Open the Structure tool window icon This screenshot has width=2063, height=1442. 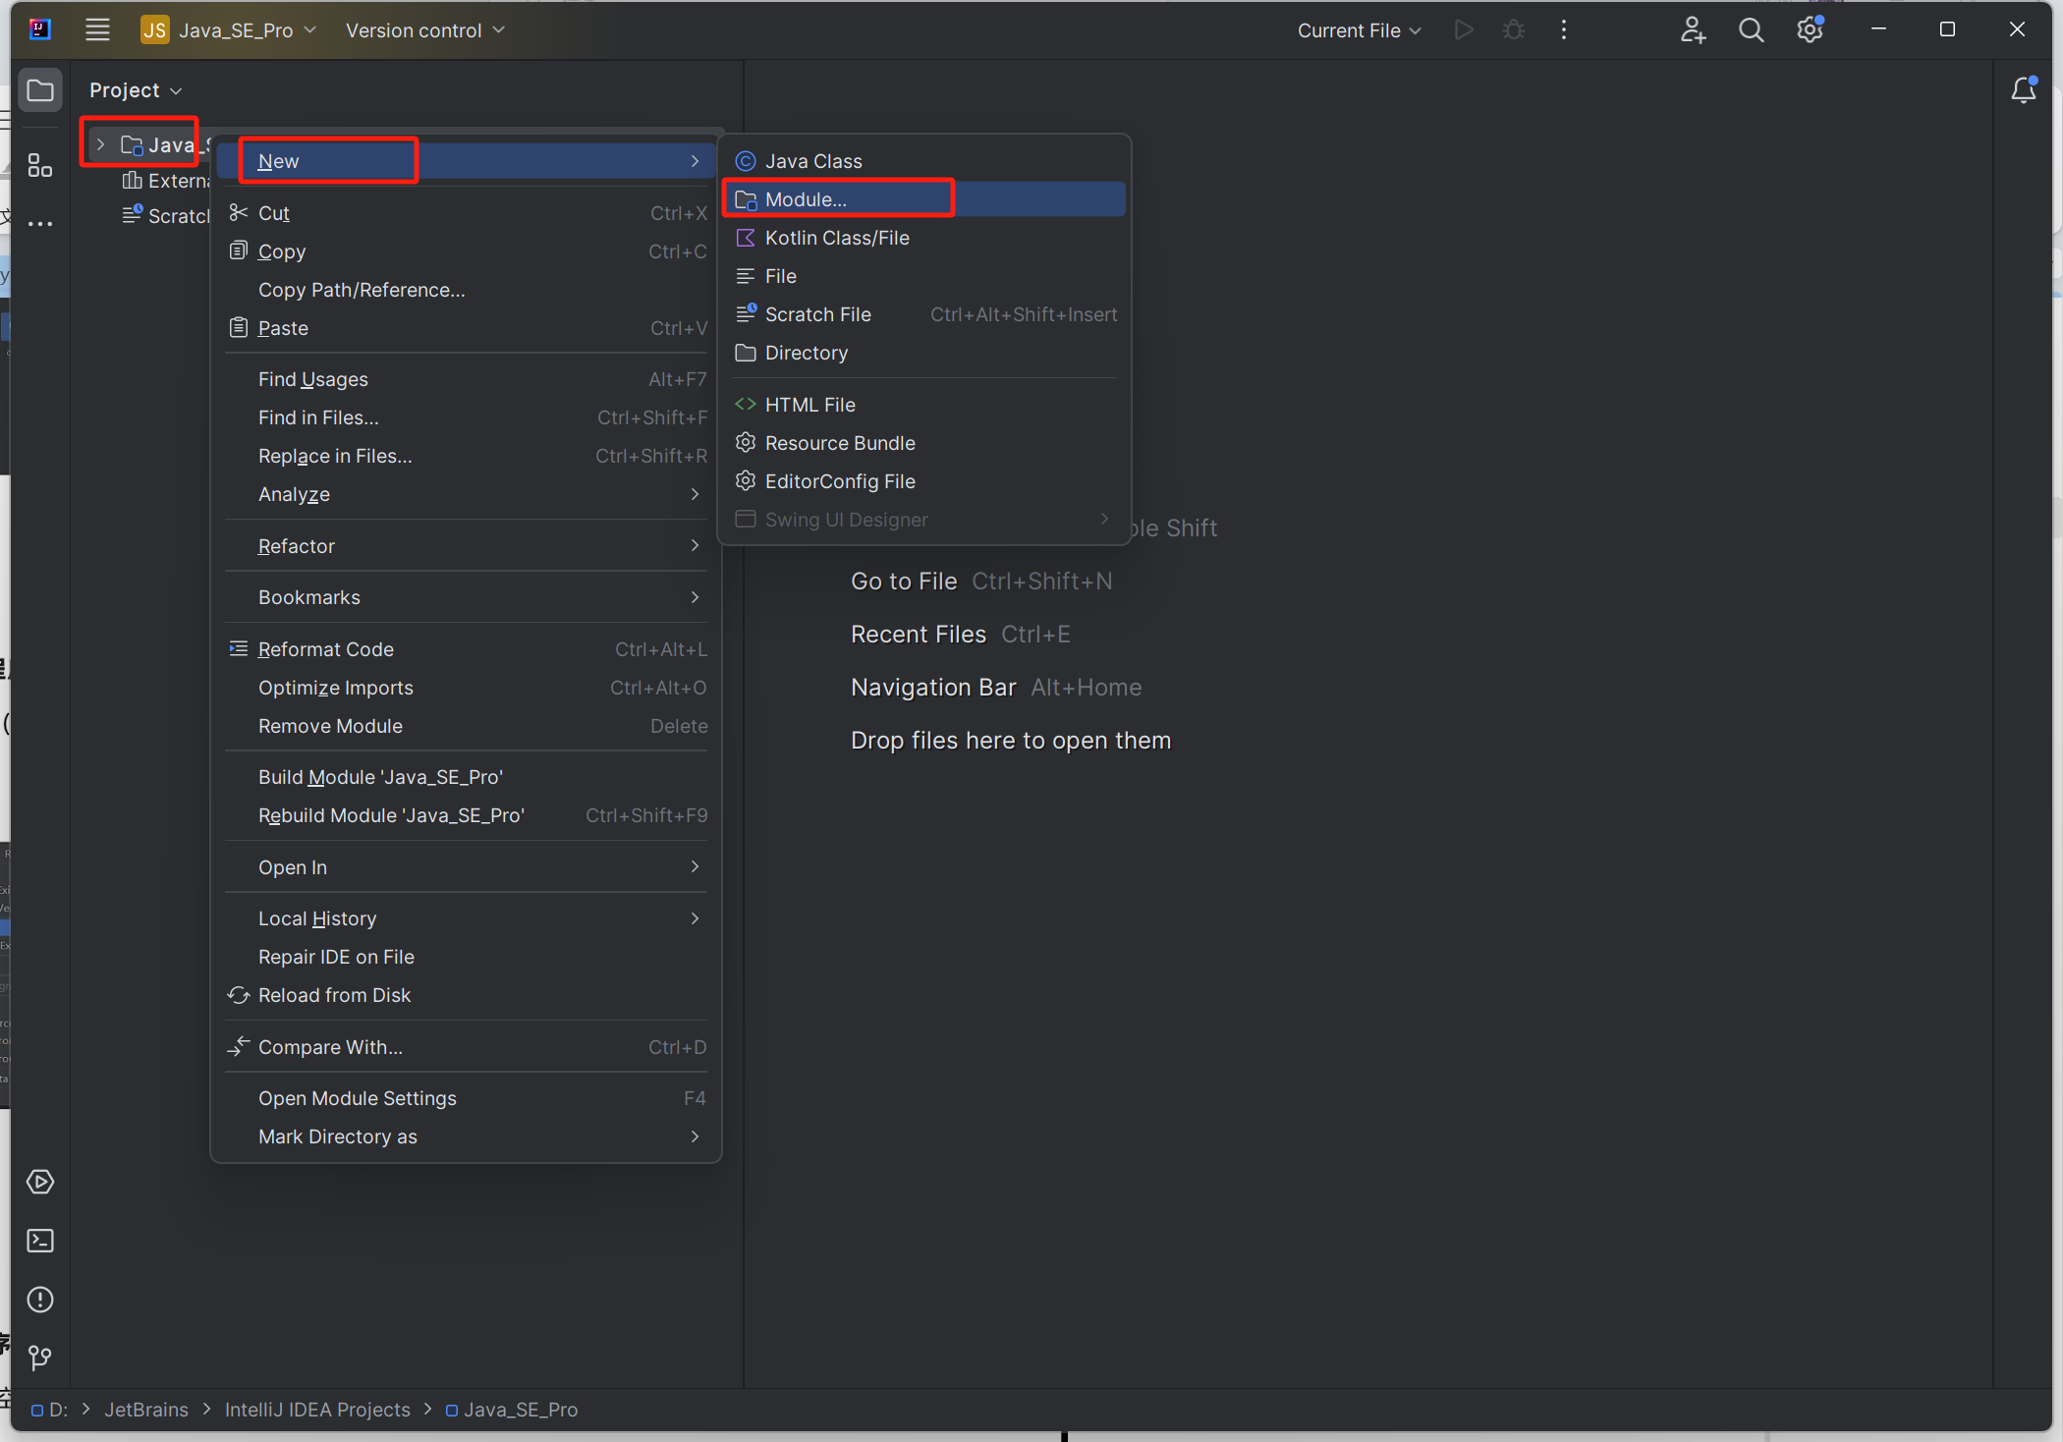point(40,165)
